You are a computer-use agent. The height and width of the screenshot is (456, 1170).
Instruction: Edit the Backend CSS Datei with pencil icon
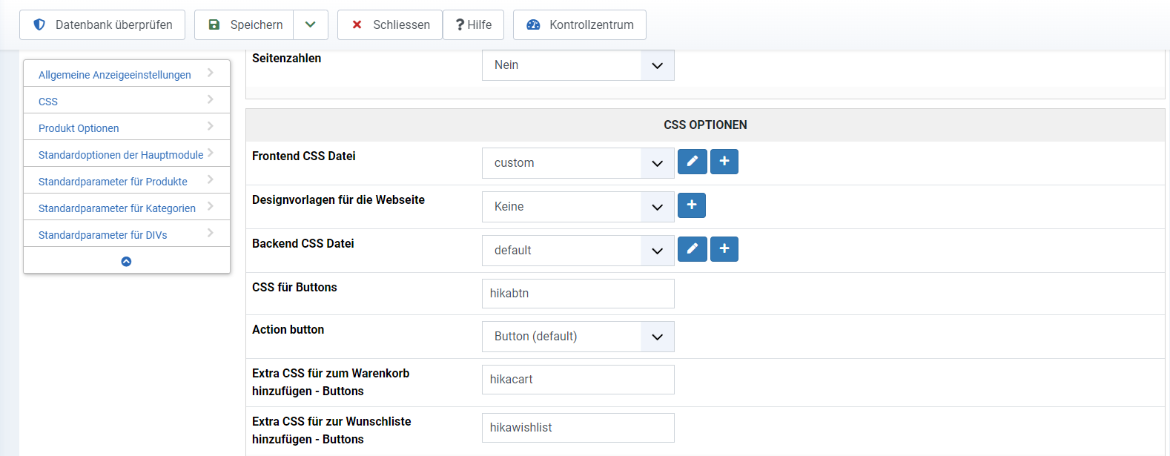coord(692,249)
